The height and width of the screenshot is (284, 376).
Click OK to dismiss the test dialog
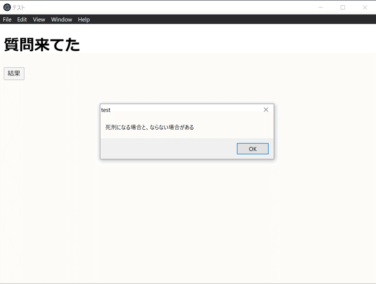[x=252, y=148]
